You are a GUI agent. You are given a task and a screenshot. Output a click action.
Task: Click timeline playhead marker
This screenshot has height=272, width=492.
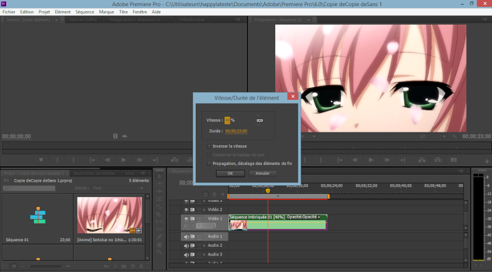point(268,191)
